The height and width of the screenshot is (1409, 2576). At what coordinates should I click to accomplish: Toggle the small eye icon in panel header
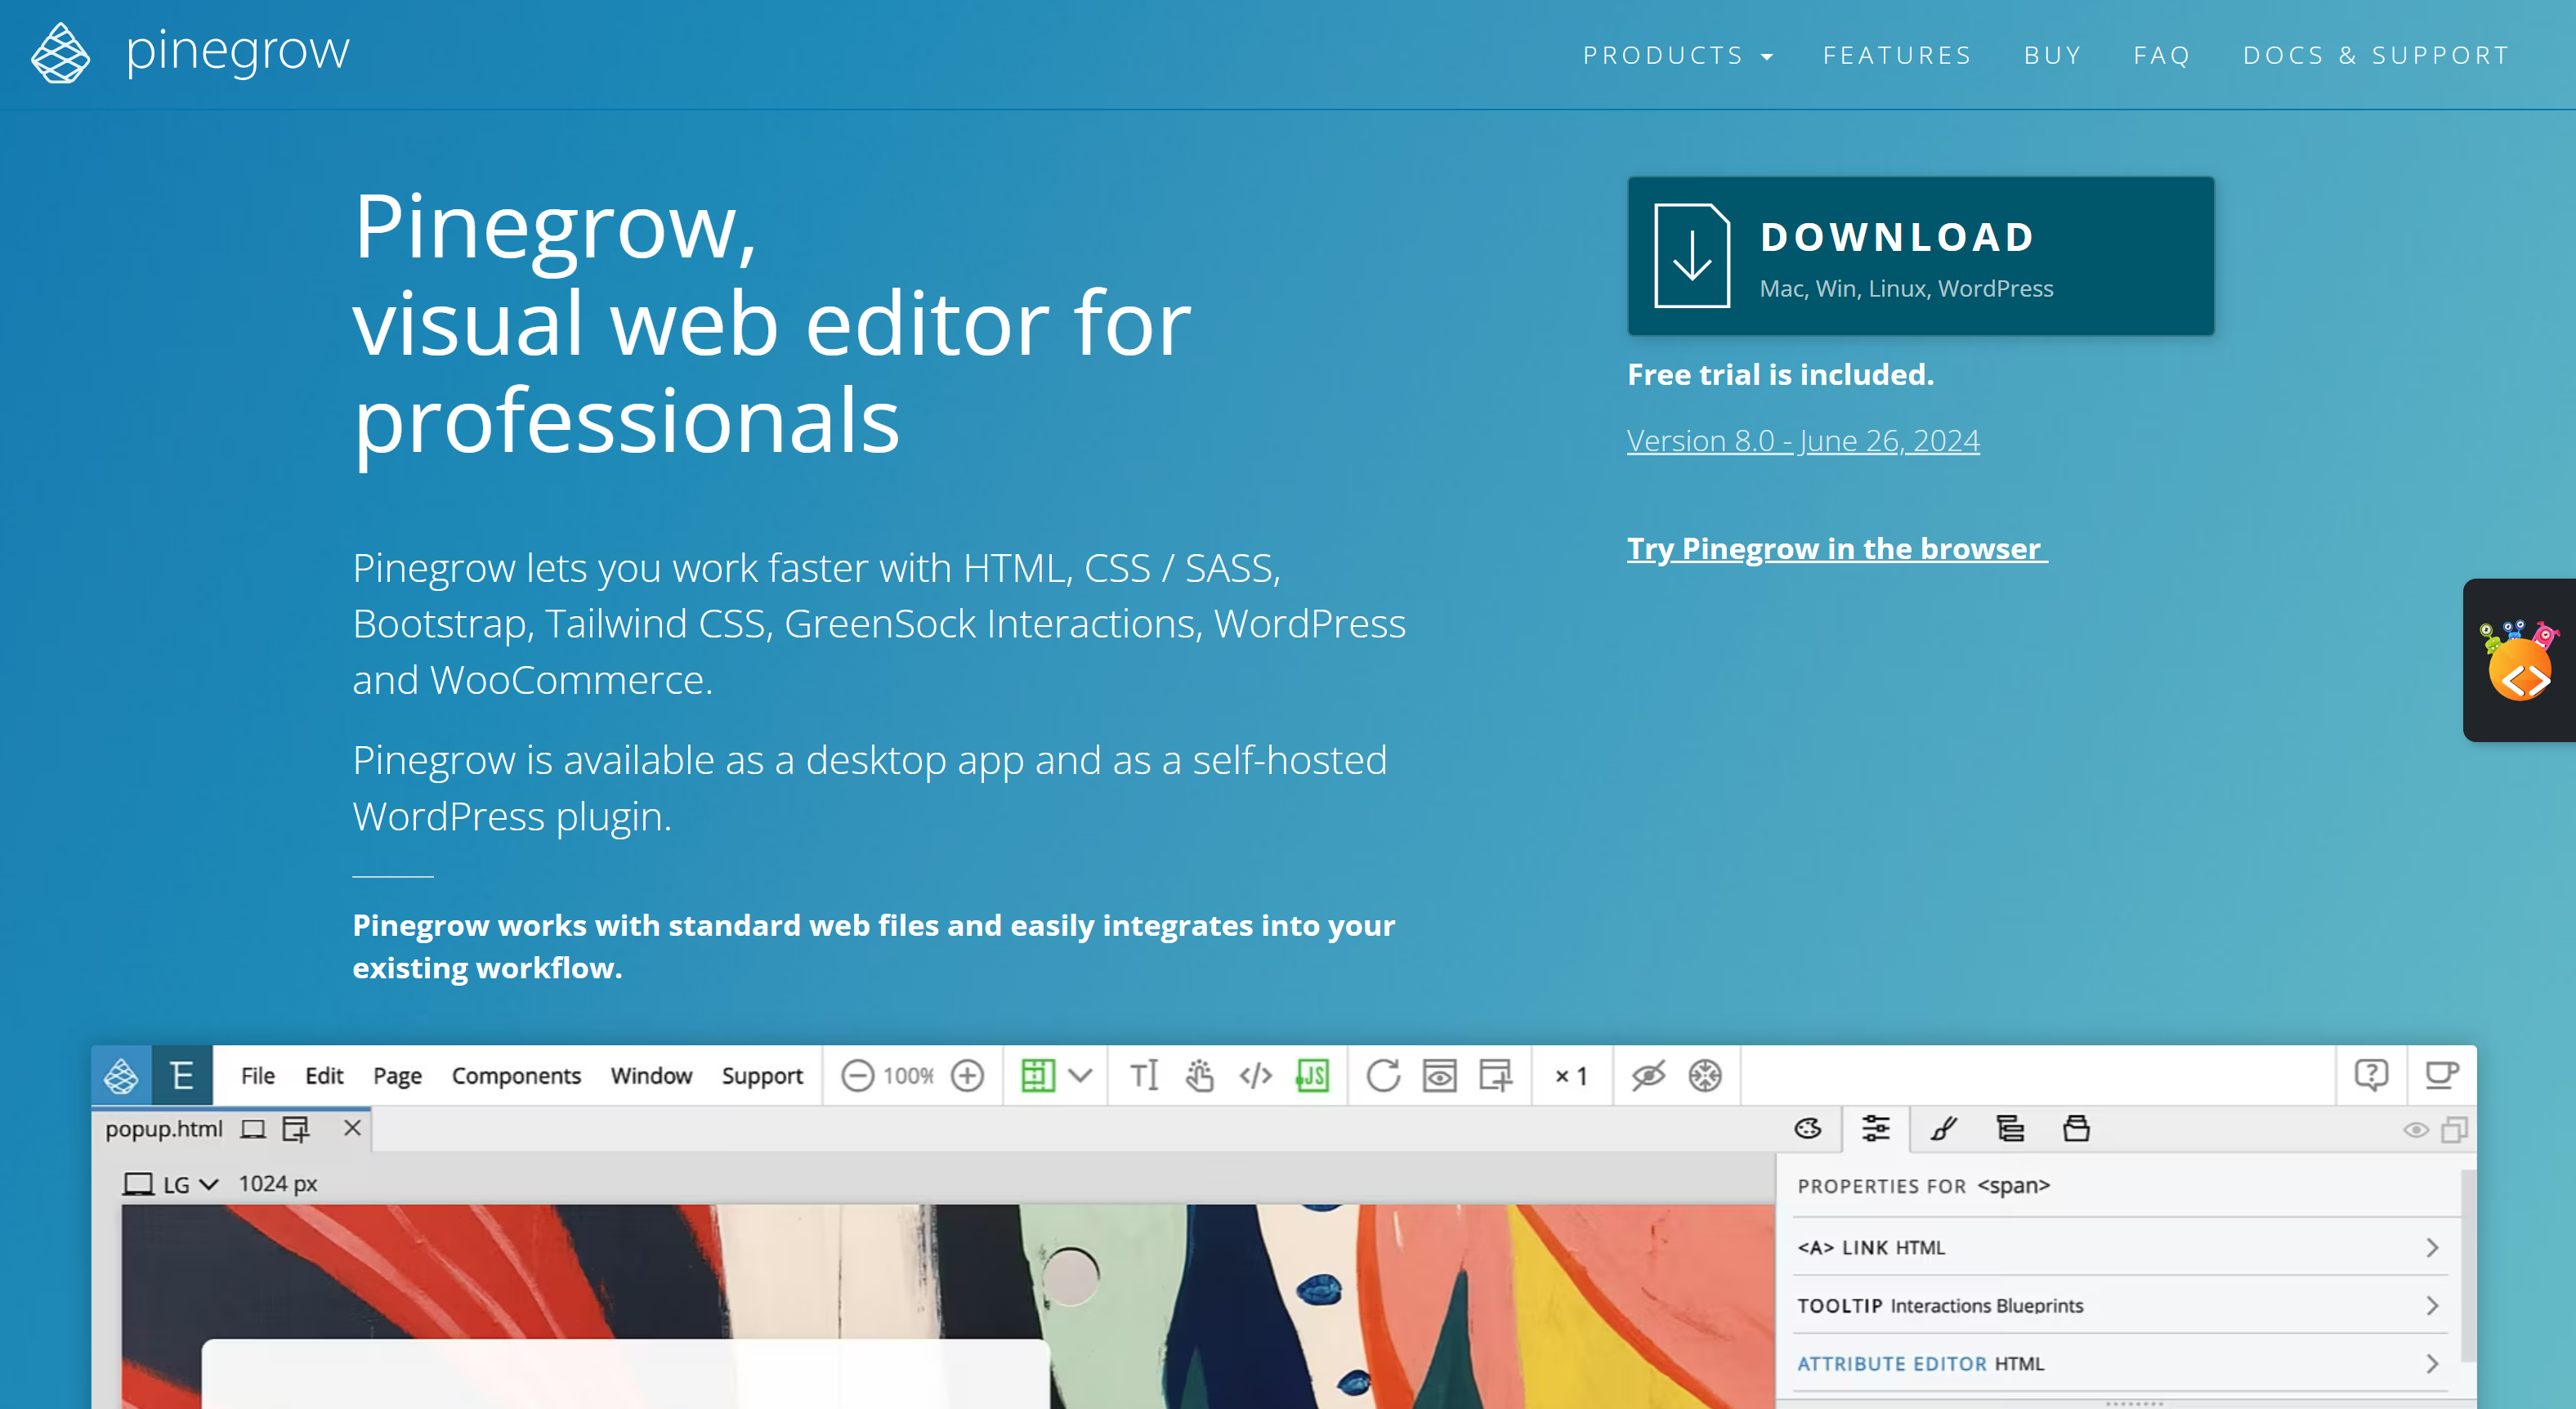tap(2416, 1131)
